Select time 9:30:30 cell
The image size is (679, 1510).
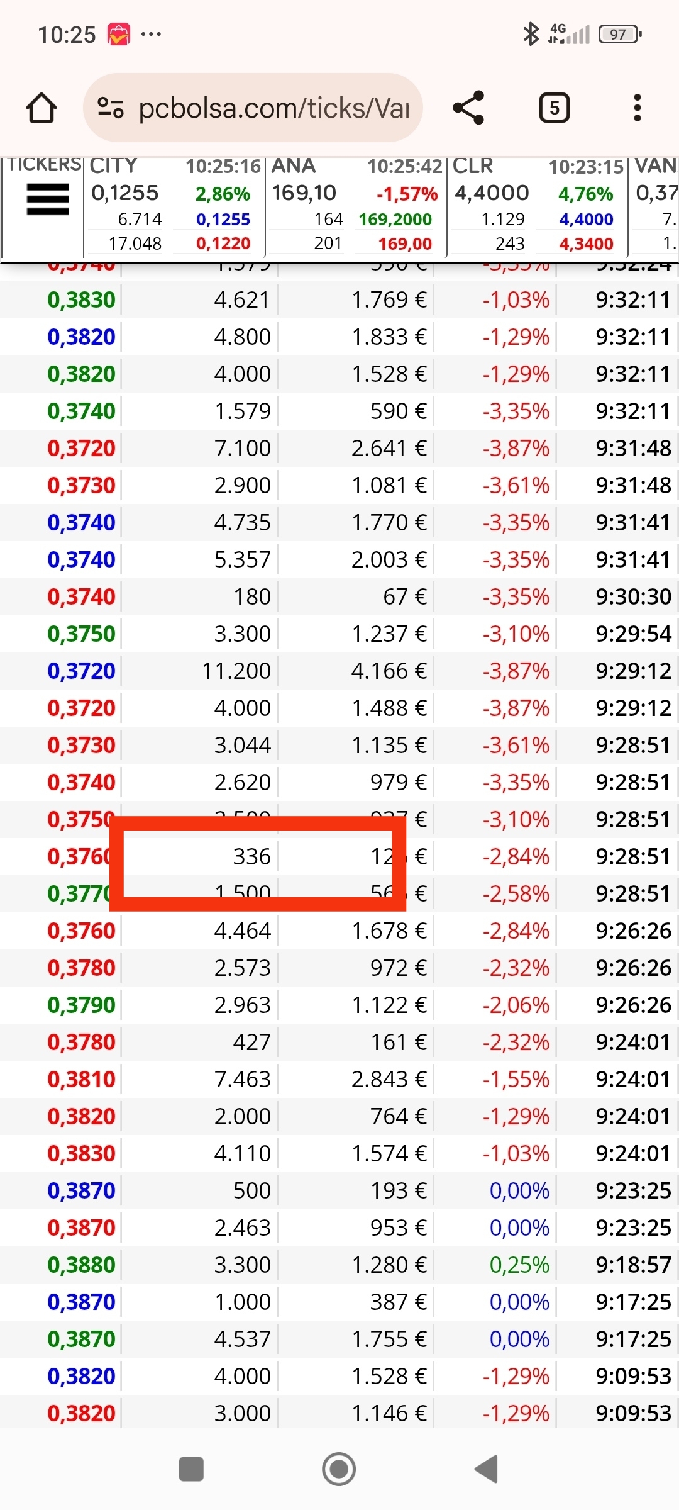[634, 597]
